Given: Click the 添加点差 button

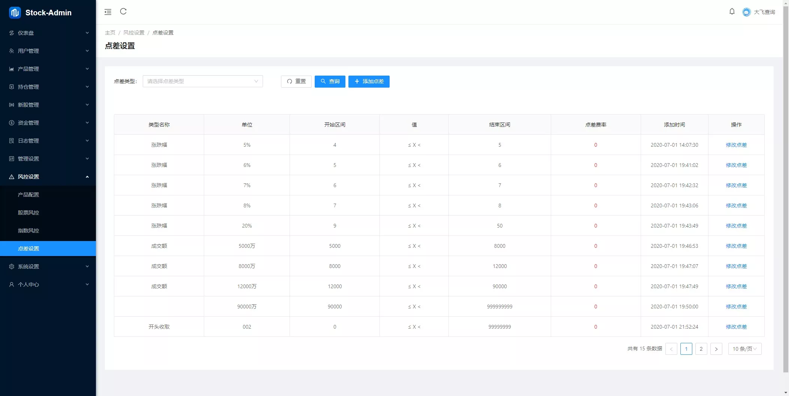Looking at the screenshot, I should 369,81.
